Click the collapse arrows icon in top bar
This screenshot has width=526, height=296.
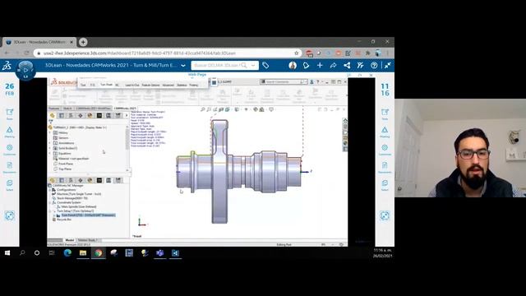point(387,66)
